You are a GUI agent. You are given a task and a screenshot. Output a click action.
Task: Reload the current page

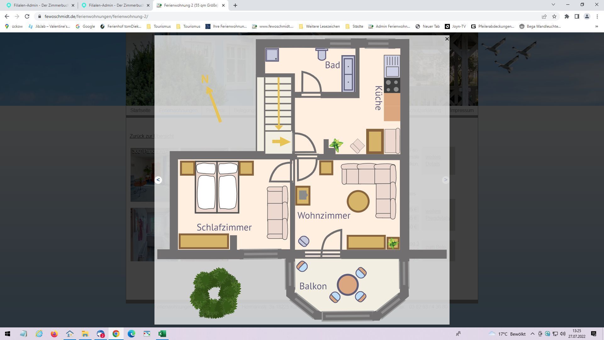pyautogui.click(x=27, y=16)
